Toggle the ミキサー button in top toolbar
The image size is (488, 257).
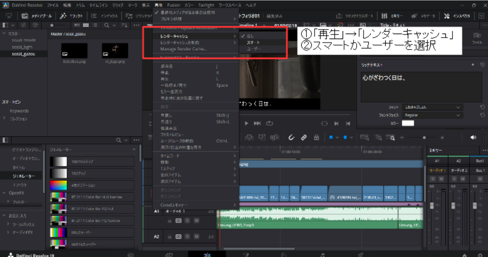click(x=392, y=16)
